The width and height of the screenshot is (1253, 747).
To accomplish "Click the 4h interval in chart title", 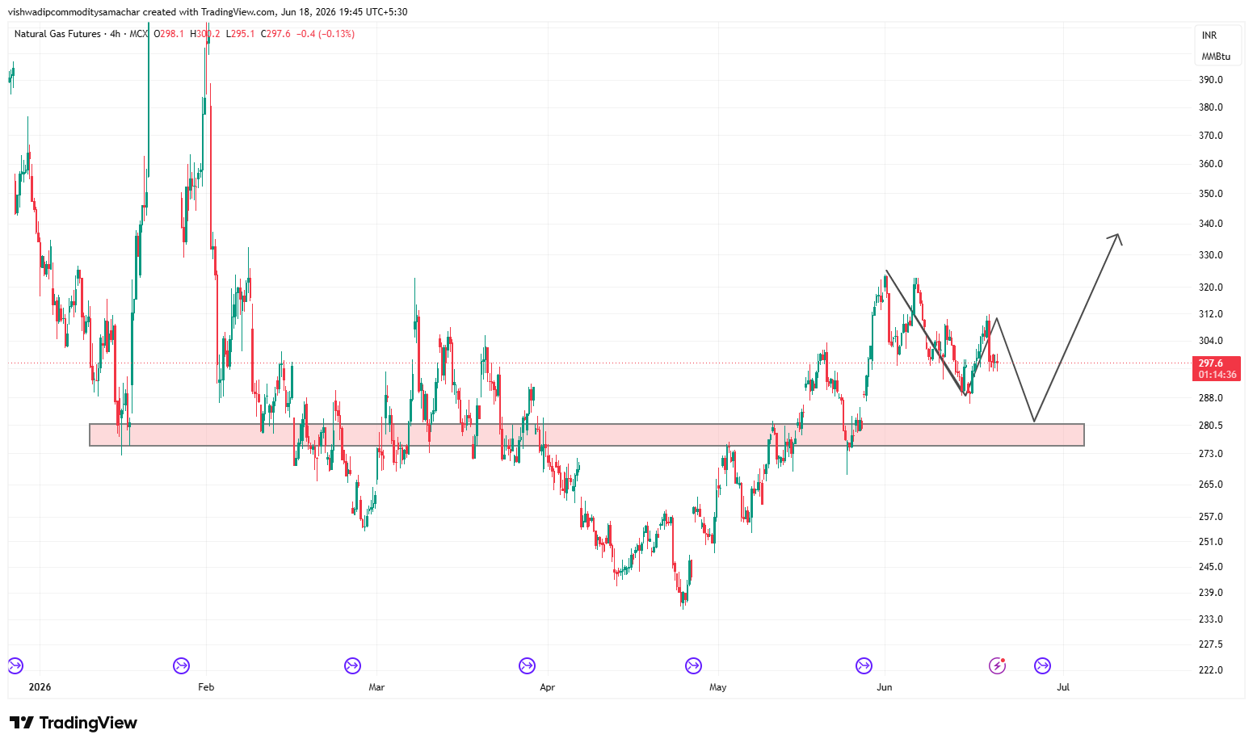I will click(x=116, y=34).
